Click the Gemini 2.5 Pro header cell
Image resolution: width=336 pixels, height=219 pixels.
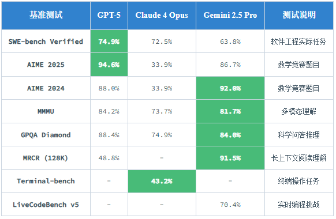pyautogui.click(x=230, y=15)
